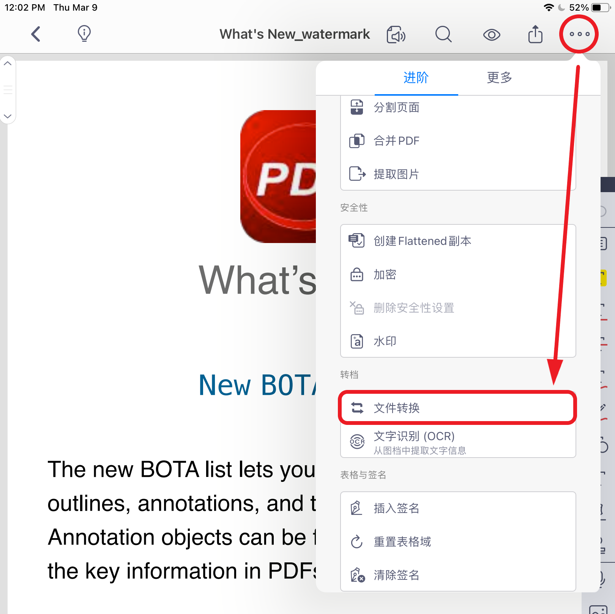Click the extract image icon

357,174
